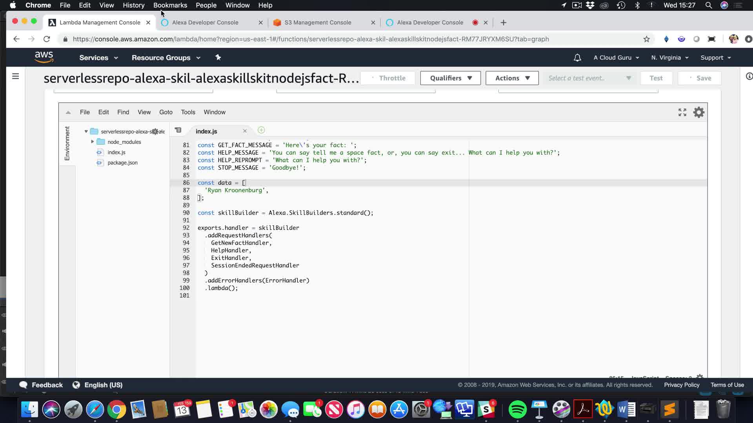This screenshot has width=753, height=423.
Task: Expand the node_modules folder
Action: pos(93,142)
